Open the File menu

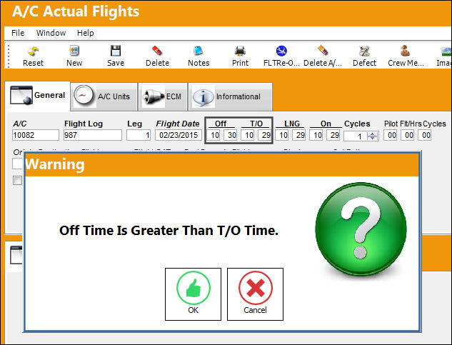[18, 33]
